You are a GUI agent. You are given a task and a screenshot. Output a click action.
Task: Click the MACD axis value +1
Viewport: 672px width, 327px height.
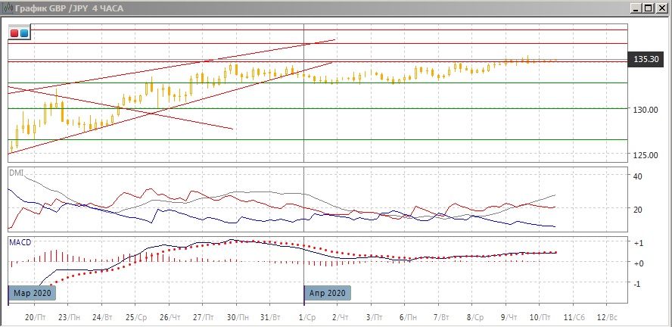pyautogui.click(x=639, y=243)
